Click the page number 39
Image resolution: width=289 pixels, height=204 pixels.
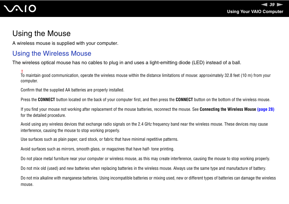pyautogui.click(x=272, y=5)
